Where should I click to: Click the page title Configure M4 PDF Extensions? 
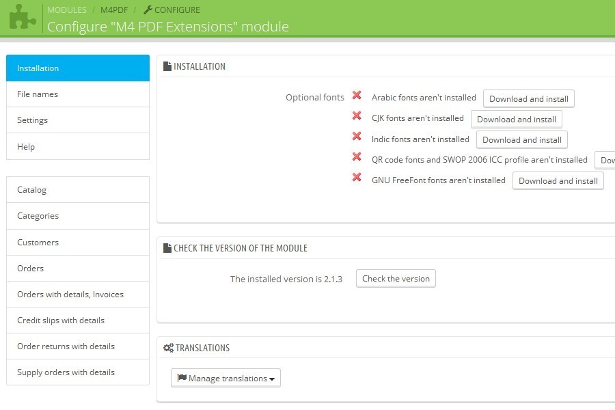[168, 27]
